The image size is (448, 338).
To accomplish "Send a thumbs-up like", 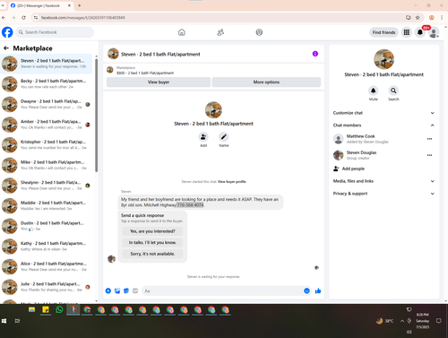I will (x=318, y=290).
